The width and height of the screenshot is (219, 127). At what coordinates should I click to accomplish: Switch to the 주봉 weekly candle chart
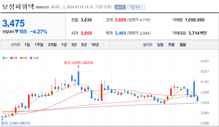pos(171,45)
